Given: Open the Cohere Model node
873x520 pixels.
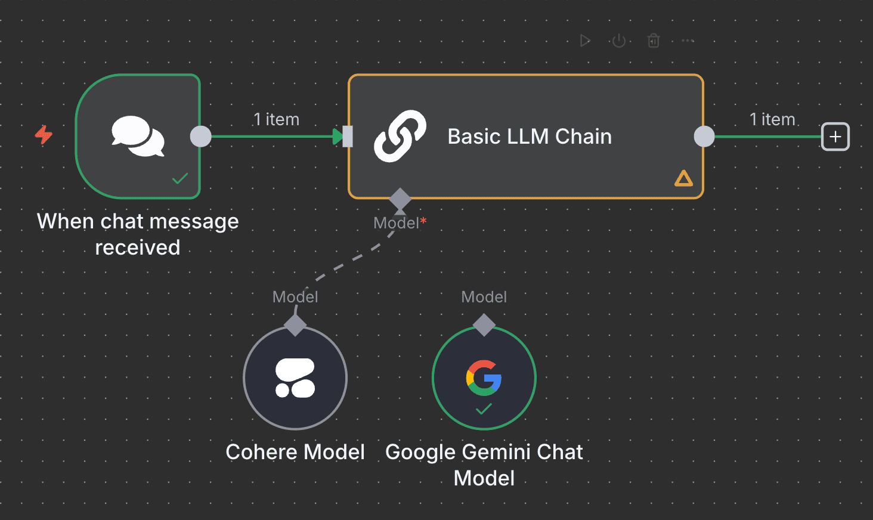Looking at the screenshot, I should coord(295,378).
